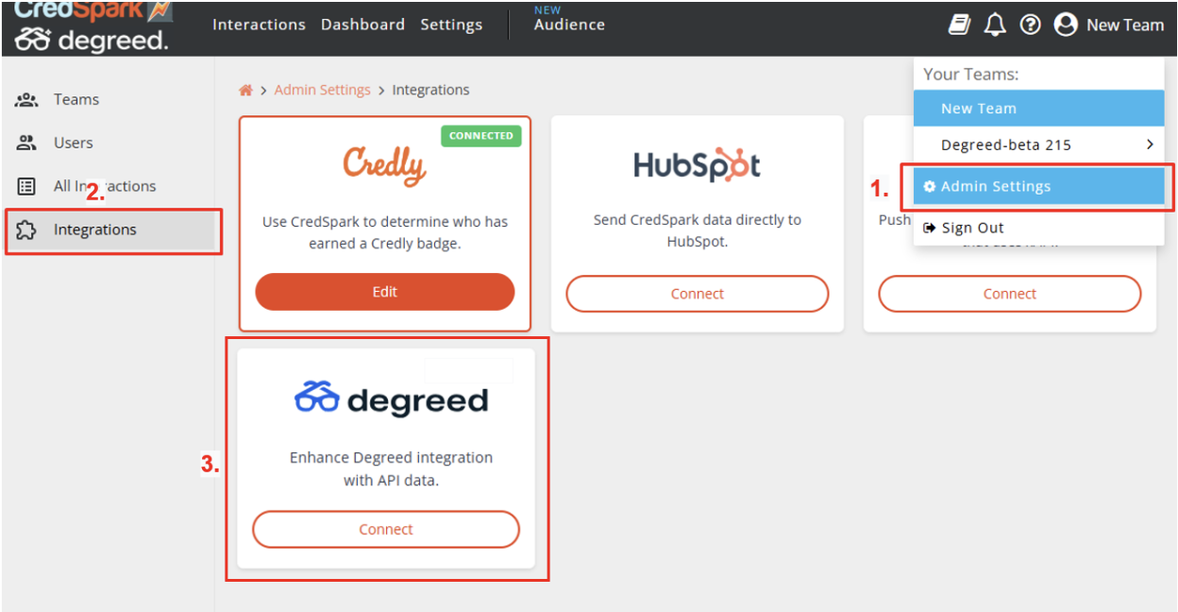Click the degreed logo in header
Screen dimensions: 1178x612
coord(92,41)
